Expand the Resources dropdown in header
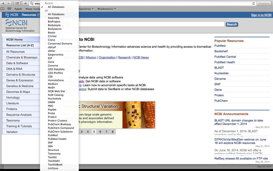The image size is (273, 171). (31, 15)
